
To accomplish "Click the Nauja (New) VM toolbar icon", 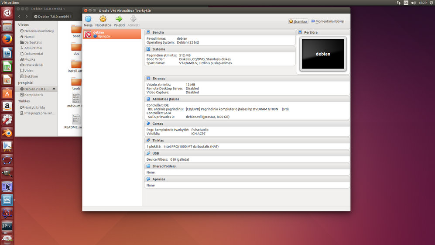I will (88, 19).
